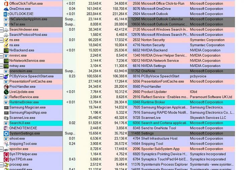Viewport: 251px width, 170px height.
Task: Click description 'Send to OneNote Tool'
Action: pos(159,128)
